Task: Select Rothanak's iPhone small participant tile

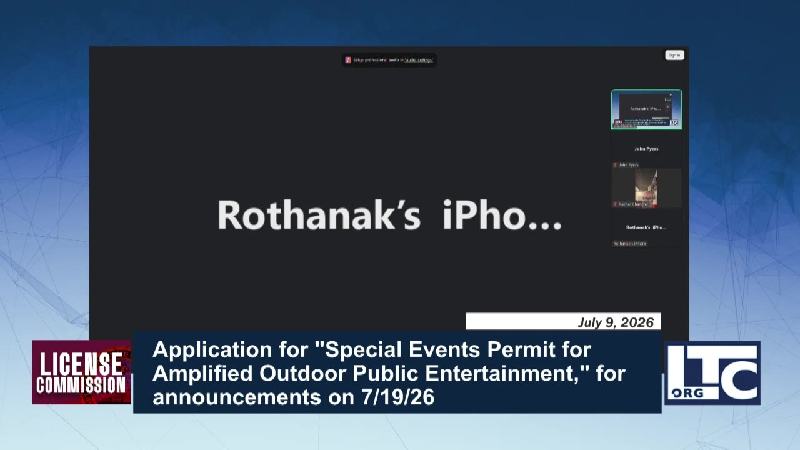Action: click(x=646, y=227)
